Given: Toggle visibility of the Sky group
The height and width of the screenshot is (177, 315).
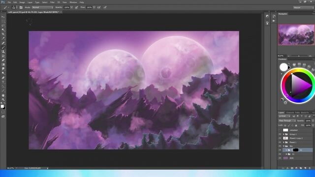Looking at the screenshot, I should 280,147.
